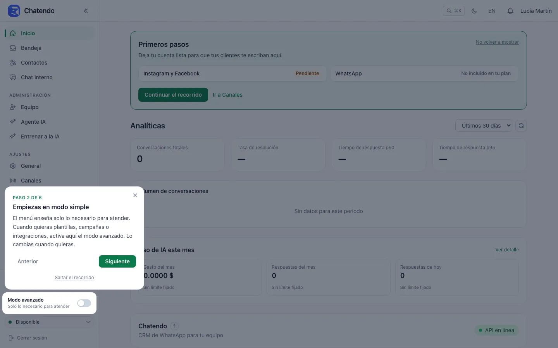Screen dimensions: 558x348
Task: Click Continuar el recorrido button
Action: 173,95
